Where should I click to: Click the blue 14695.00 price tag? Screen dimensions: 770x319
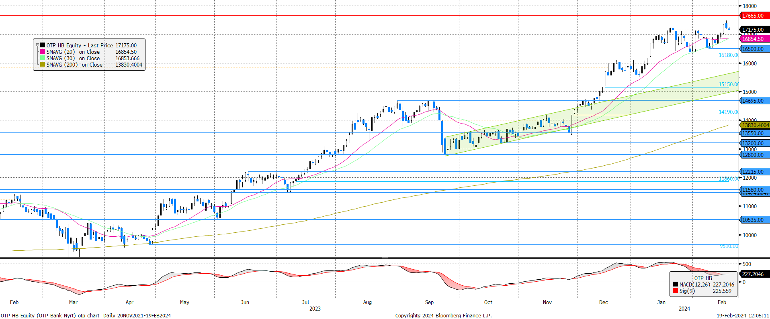pos(755,101)
